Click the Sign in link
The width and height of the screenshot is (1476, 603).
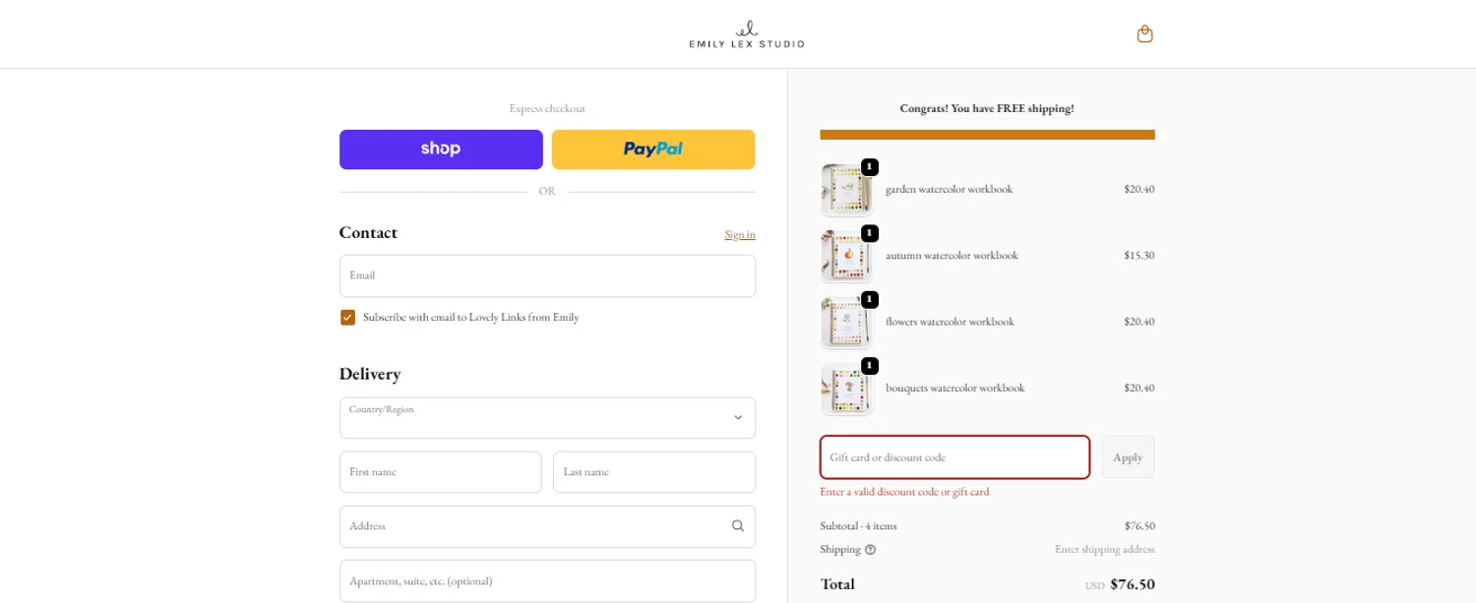[740, 234]
